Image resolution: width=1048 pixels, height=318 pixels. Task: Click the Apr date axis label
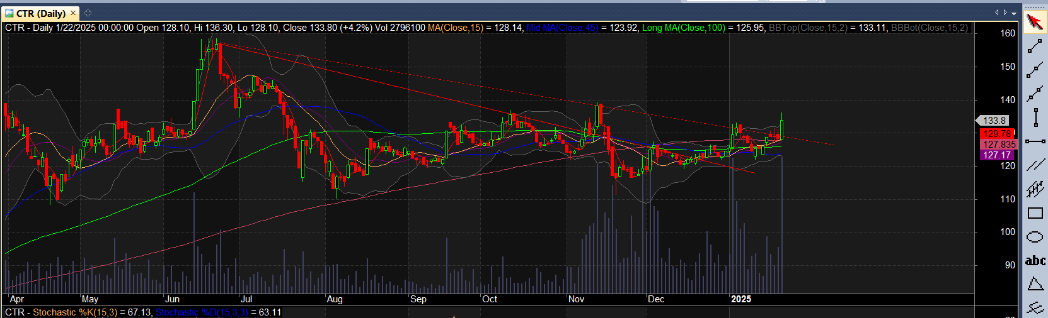tap(17, 299)
